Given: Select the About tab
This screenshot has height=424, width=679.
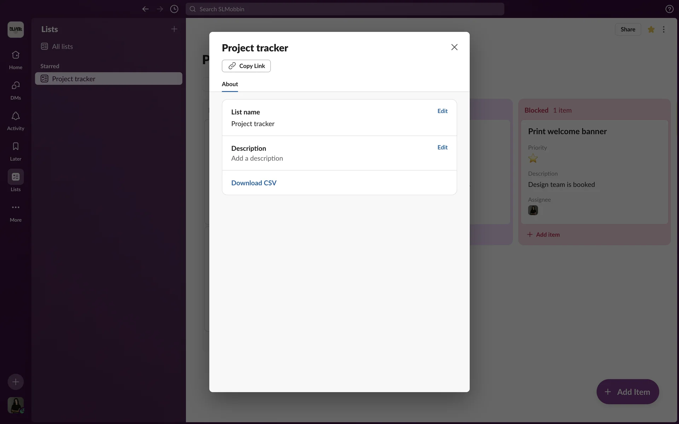Looking at the screenshot, I should coord(230,84).
